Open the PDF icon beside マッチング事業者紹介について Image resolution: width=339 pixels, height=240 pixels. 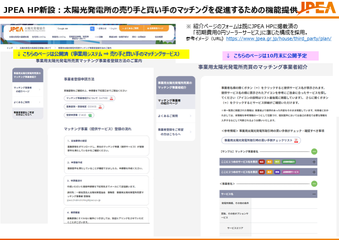pyautogui.click(x=112, y=98)
